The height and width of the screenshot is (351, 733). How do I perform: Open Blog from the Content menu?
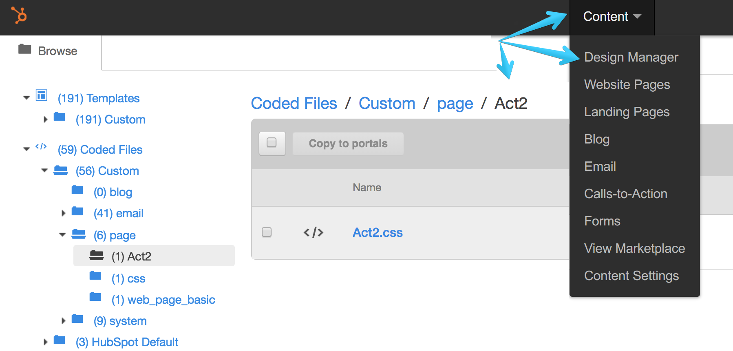[597, 139]
